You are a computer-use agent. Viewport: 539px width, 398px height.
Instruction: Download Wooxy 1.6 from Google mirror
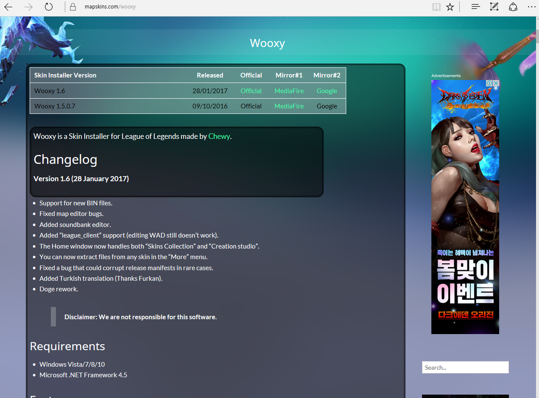click(x=327, y=91)
